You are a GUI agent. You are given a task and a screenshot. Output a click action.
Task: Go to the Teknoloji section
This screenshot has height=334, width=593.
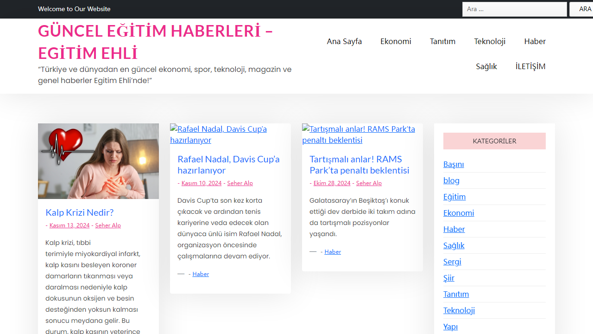click(490, 41)
